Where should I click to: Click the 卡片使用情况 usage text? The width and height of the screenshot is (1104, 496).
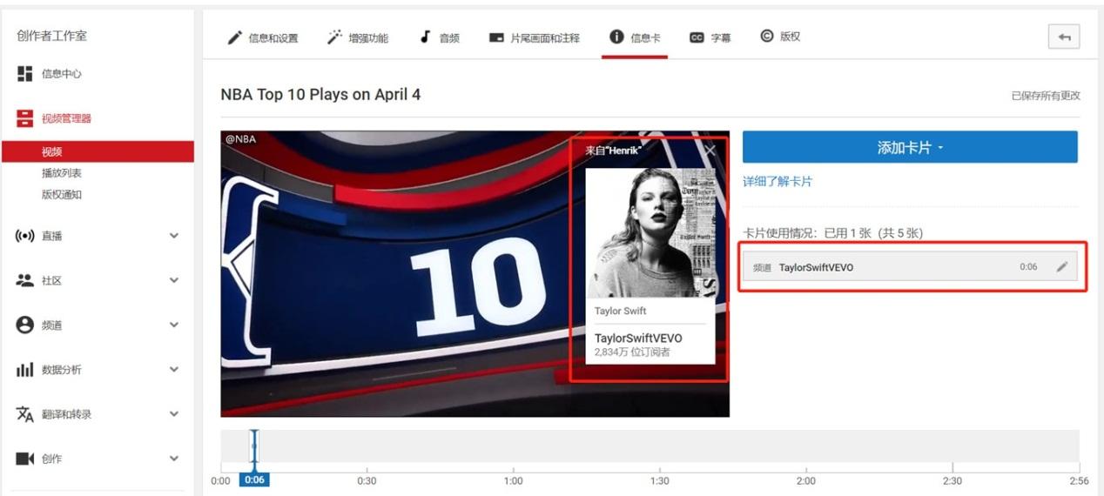pyautogui.click(x=832, y=233)
